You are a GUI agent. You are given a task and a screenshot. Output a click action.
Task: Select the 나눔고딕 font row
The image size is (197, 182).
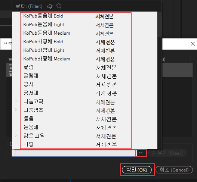(85, 101)
